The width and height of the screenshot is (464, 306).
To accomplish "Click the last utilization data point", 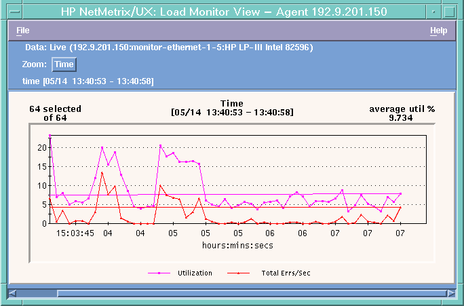I will coord(401,194).
